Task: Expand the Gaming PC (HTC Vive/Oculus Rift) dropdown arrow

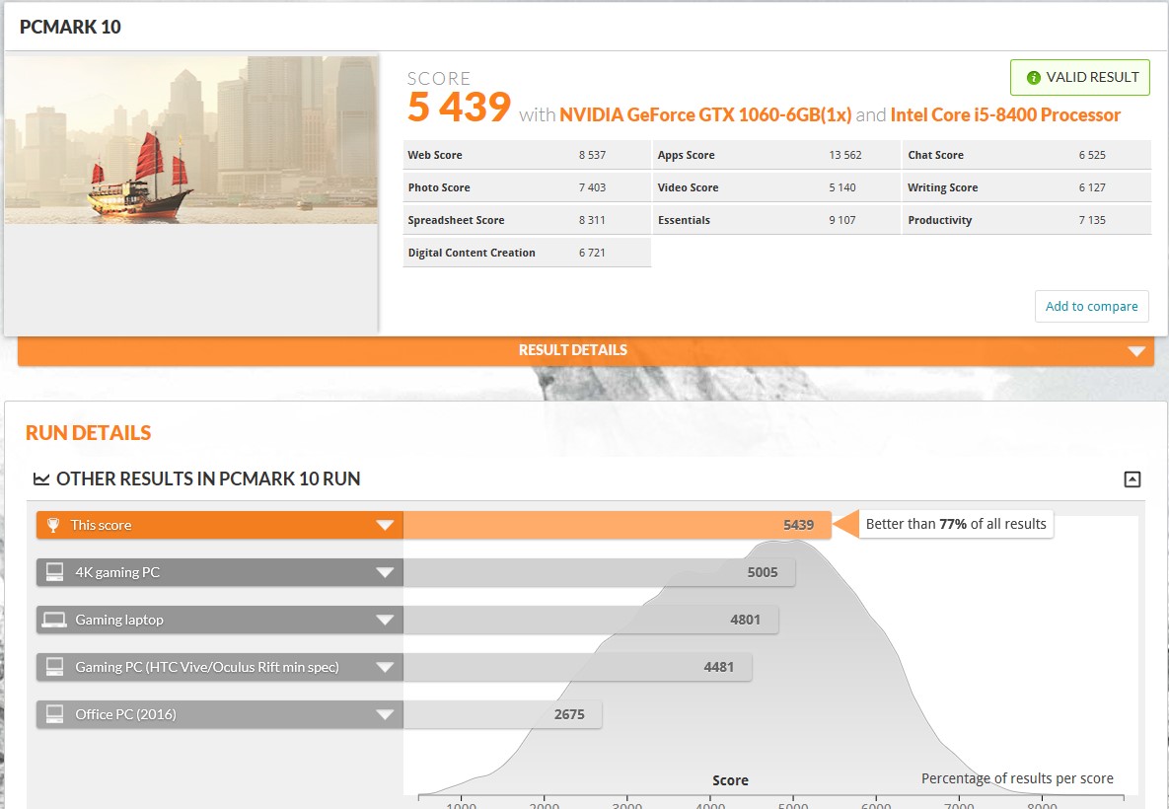Action: pos(385,667)
